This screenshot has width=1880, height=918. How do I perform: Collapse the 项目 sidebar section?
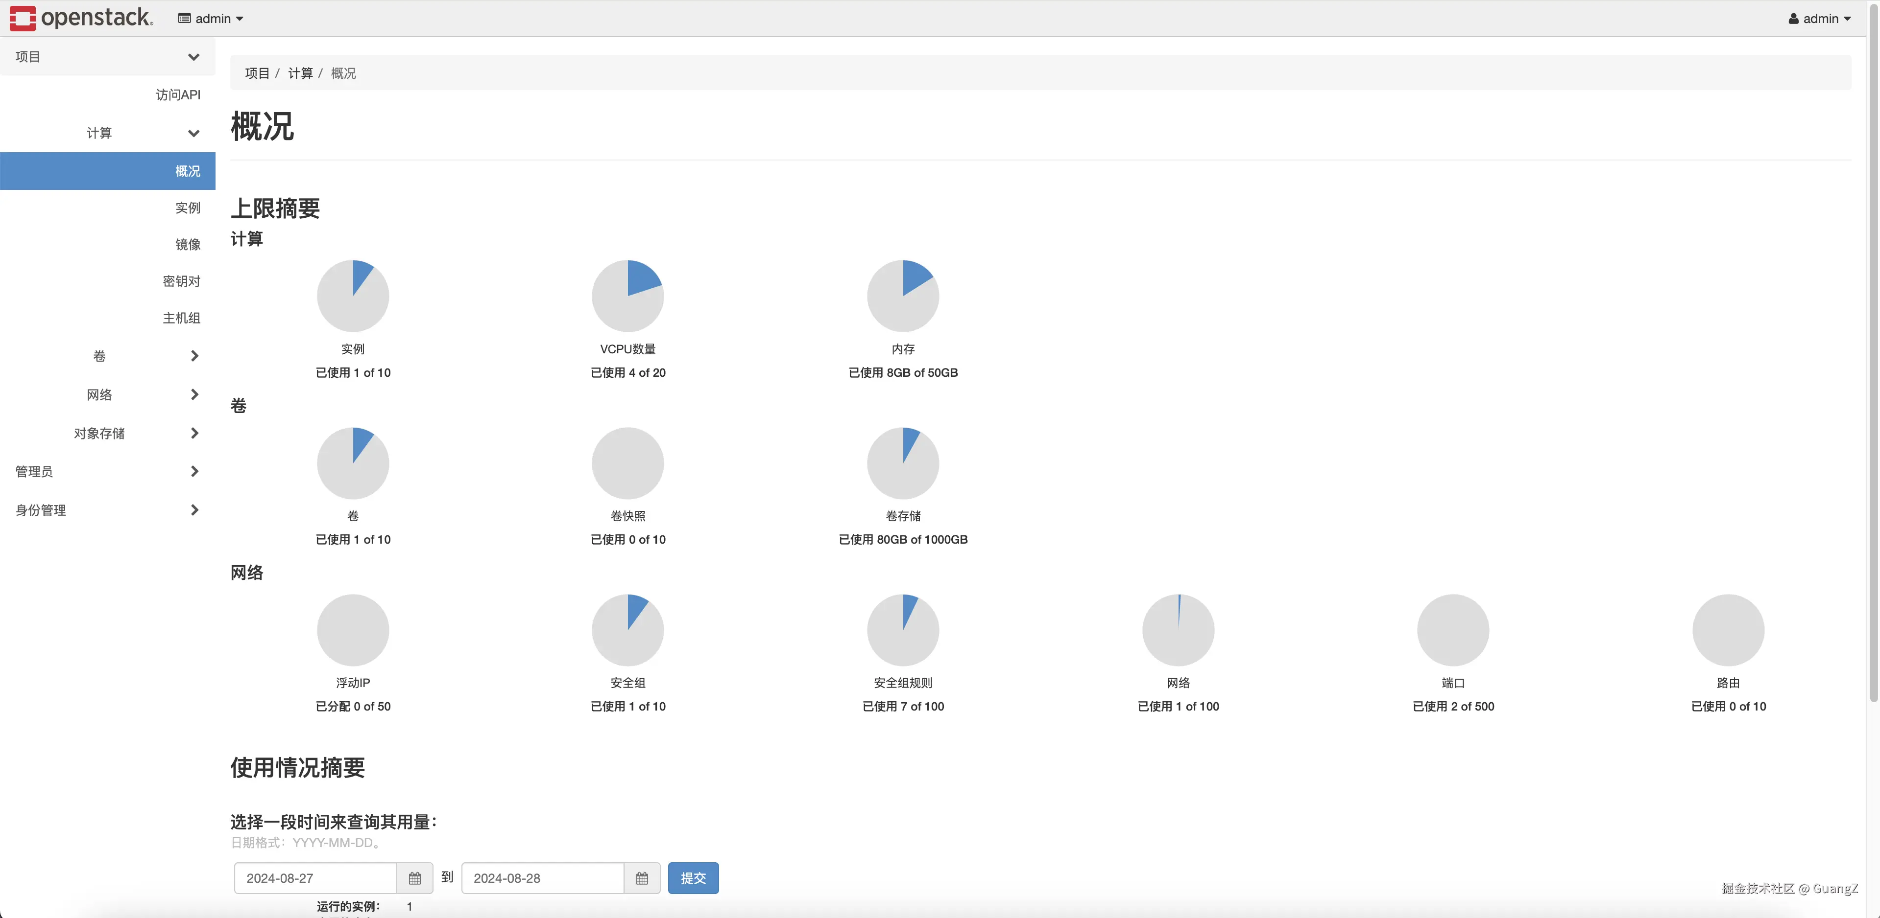193,57
